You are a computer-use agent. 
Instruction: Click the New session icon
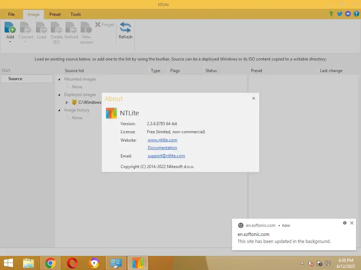tap(86, 27)
